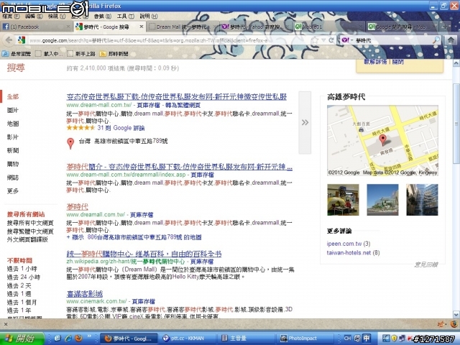Viewport: 460px width, 345px height.
Task: Open the middle place photo with blue sky
Action: pyautogui.click(x=382, y=200)
